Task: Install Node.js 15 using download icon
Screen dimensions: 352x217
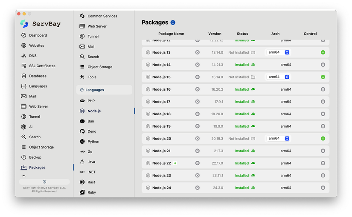Action: tap(323, 77)
